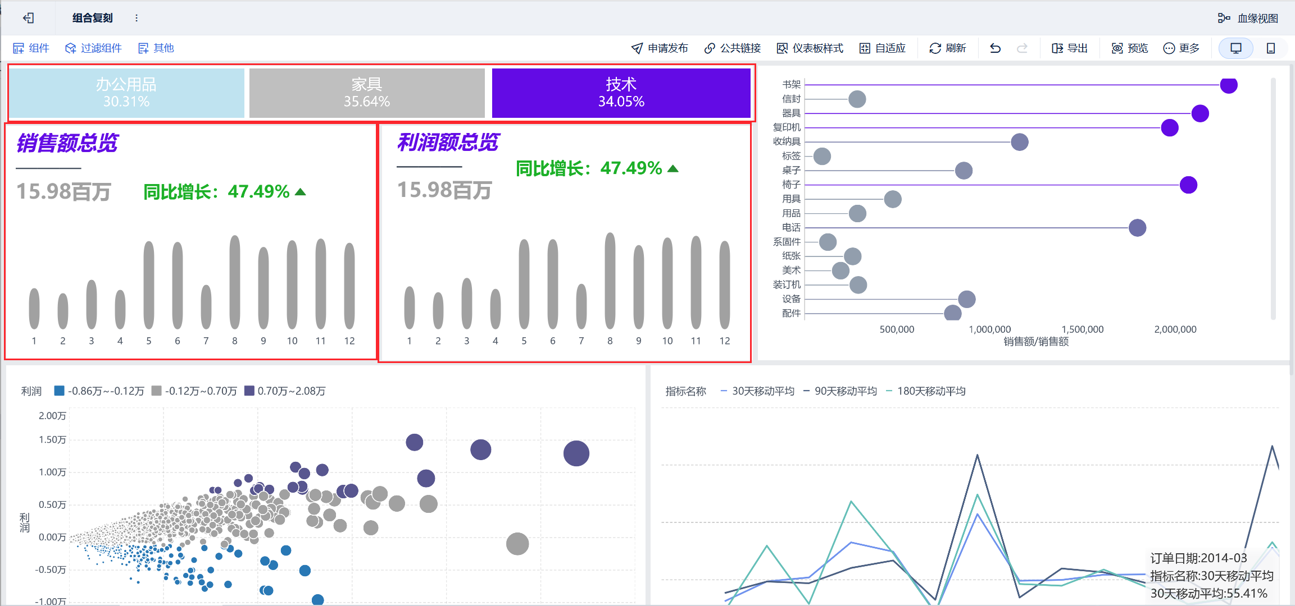Click the lollipop chart vertical scrollbar
The height and width of the screenshot is (606, 1295).
[x=1273, y=199]
